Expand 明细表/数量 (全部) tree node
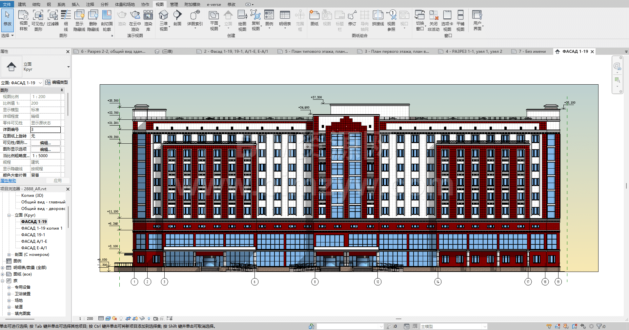Screen dimensions: 629x330 coord(3,268)
